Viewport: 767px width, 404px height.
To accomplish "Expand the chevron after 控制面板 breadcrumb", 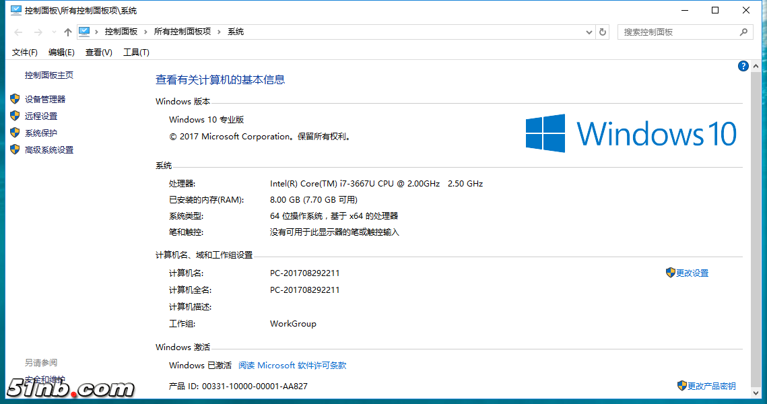I will click(145, 32).
